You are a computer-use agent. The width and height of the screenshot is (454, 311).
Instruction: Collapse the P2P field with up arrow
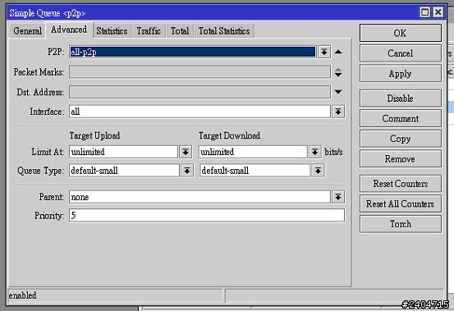338,52
